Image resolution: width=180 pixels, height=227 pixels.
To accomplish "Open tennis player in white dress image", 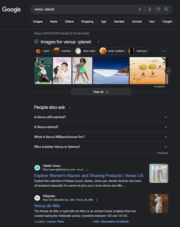I will [x=43, y=71].
